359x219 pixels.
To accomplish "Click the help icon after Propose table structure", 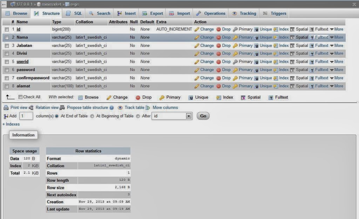I will (x=111, y=108).
